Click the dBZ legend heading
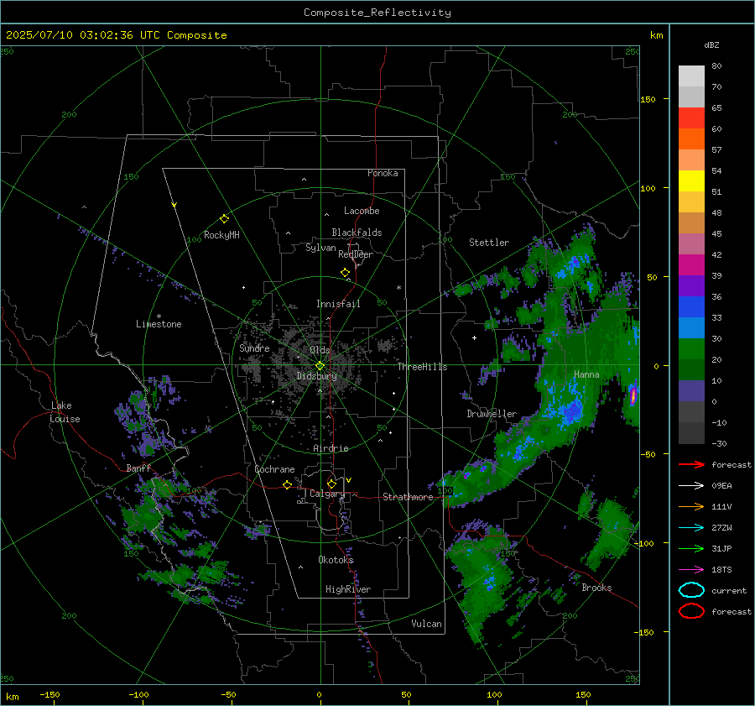Viewport: 755px width, 706px height. (x=711, y=44)
